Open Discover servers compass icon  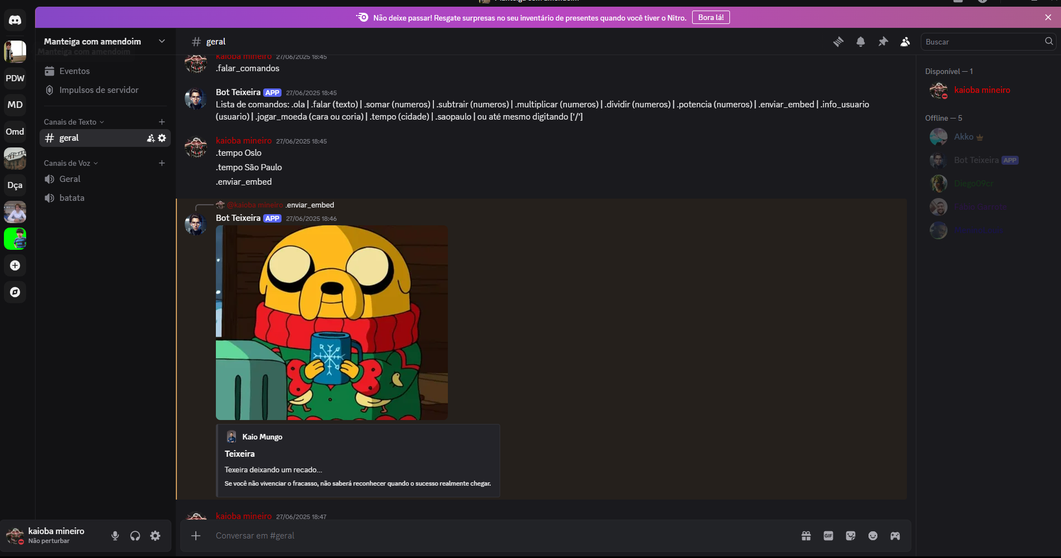pyautogui.click(x=15, y=292)
